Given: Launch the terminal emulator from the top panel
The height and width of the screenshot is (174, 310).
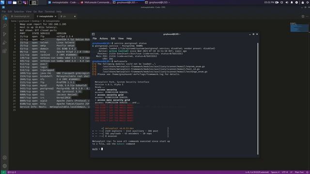Looking at the screenshot, I should (19, 2).
